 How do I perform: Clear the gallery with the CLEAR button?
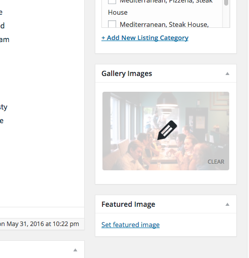pos(216,162)
